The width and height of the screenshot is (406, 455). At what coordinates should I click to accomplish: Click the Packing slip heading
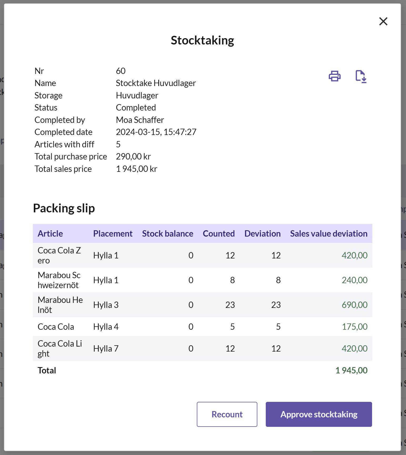(x=64, y=208)
